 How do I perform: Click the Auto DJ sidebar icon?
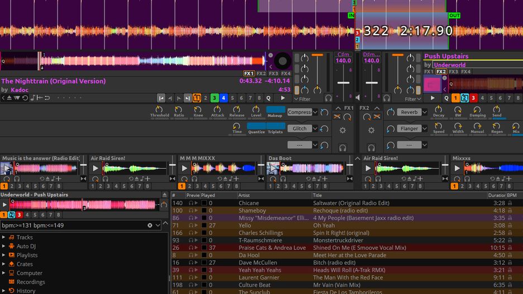pyautogui.click(x=11, y=246)
